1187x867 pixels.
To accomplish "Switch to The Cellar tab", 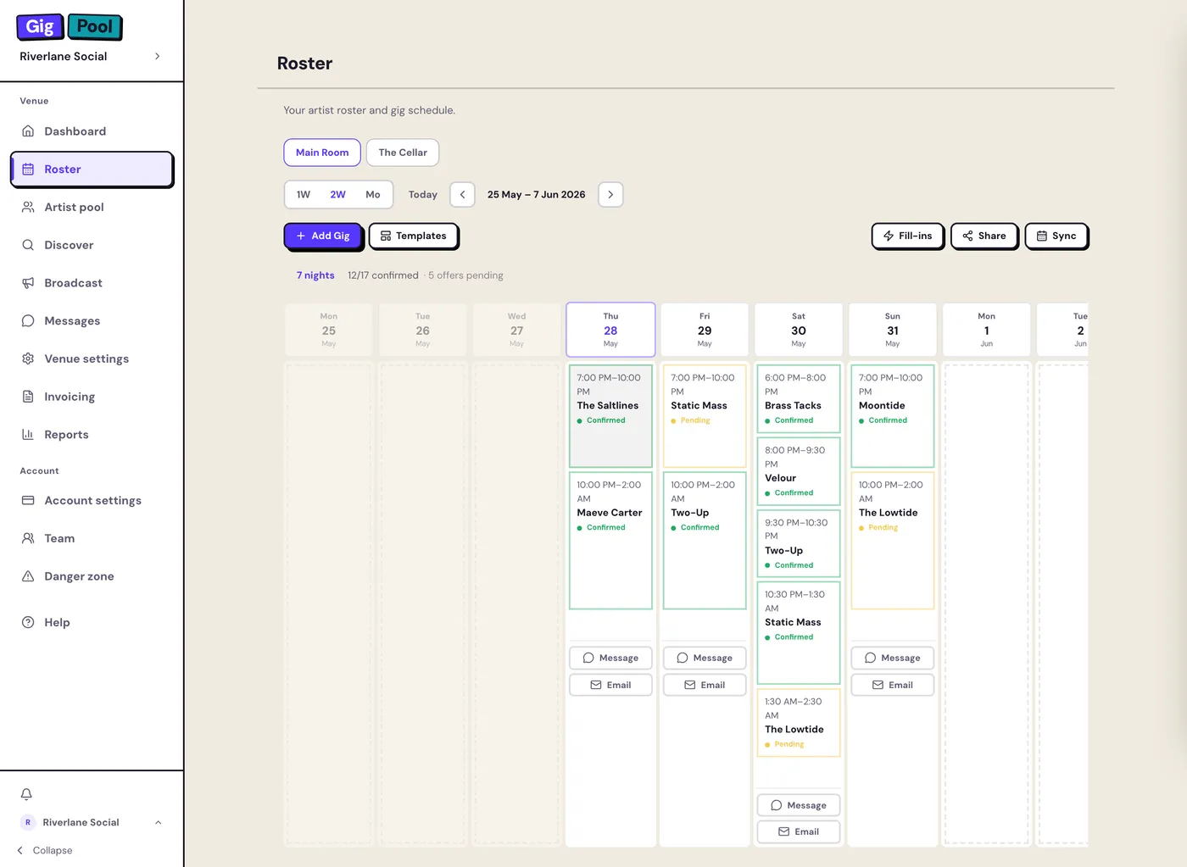I will click(x=403, y=153).
